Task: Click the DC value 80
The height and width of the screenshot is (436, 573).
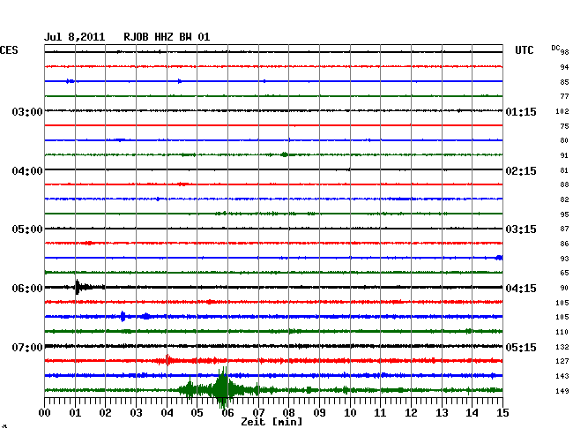Action: (564, 140)
